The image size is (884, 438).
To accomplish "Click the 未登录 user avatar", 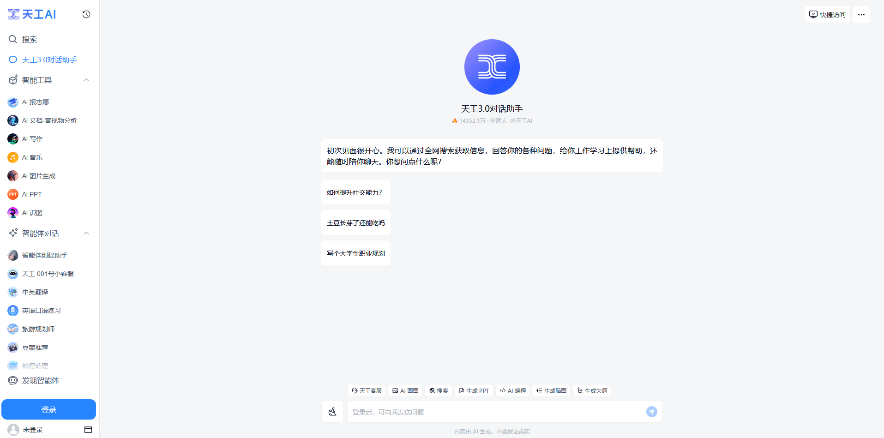I will point(13,430).
